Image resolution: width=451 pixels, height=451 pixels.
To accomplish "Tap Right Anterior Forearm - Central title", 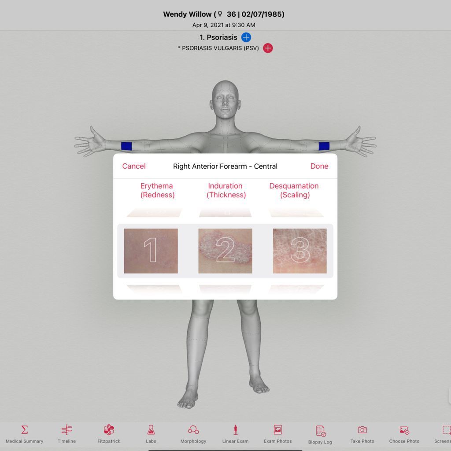I will coord(225,166).
